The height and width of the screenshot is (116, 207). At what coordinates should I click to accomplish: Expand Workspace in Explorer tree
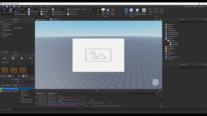164,24
